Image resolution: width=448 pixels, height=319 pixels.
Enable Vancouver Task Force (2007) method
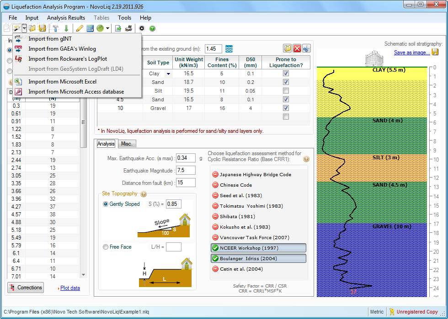[259, 237]
